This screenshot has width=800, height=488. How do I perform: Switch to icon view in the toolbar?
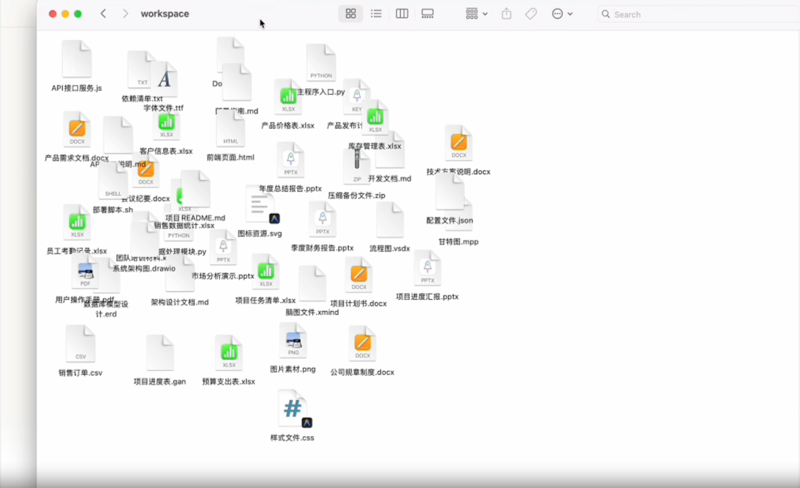click(x=351, y=14)
